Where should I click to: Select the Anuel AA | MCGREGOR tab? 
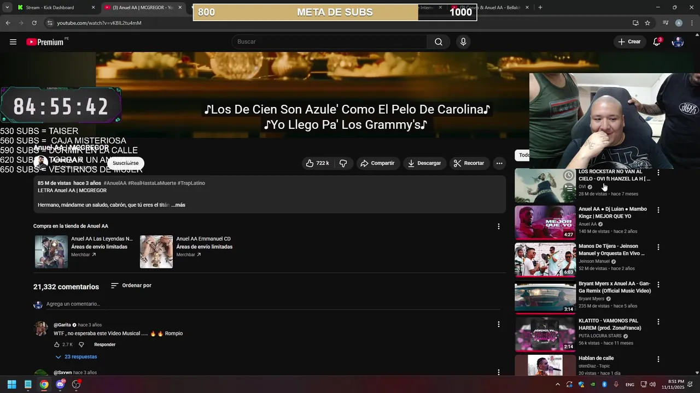[143, 8]
